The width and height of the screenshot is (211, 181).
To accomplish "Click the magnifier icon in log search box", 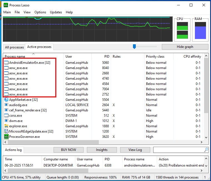I will coord(206,150).
